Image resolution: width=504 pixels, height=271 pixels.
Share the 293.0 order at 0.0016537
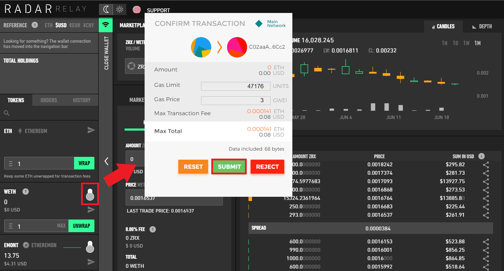pyautogui.click(x=486, y=215)
